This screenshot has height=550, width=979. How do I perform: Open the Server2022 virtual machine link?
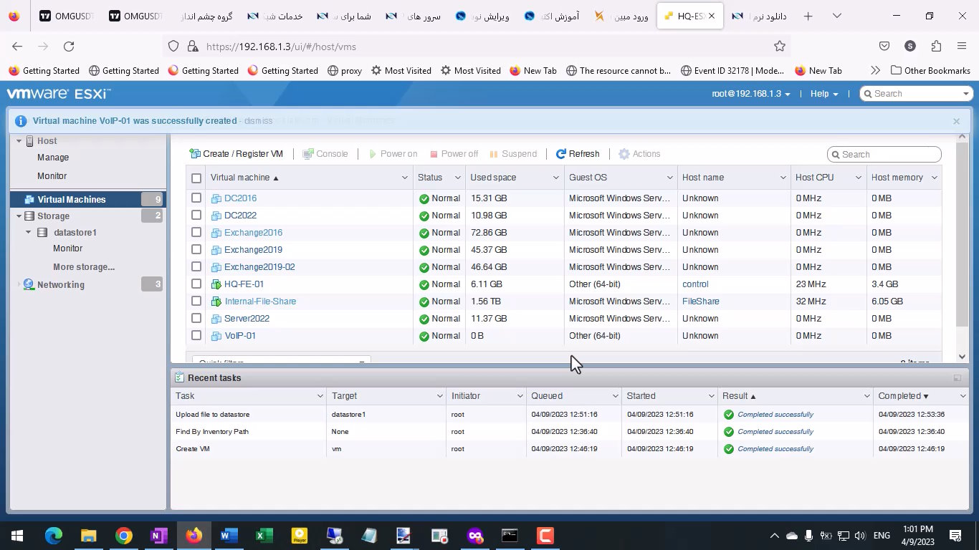[x=247, y=319]
